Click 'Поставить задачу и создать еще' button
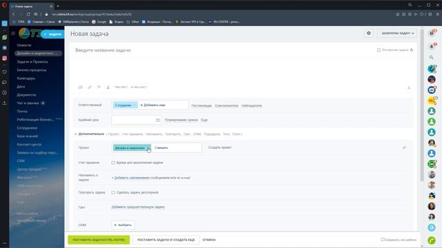The height and width of the screenshot is (248, 442). pos(166,240)
